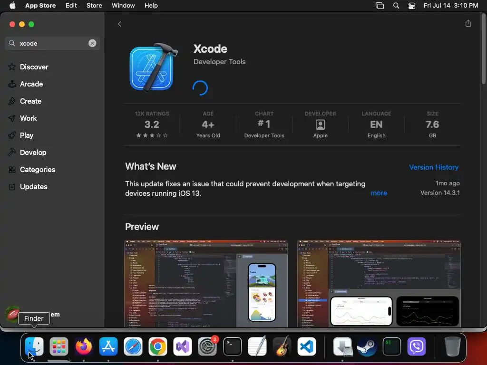487x365 pixels.
Task: Launch Terminal from the dock
Action: [x=232, y=346]
